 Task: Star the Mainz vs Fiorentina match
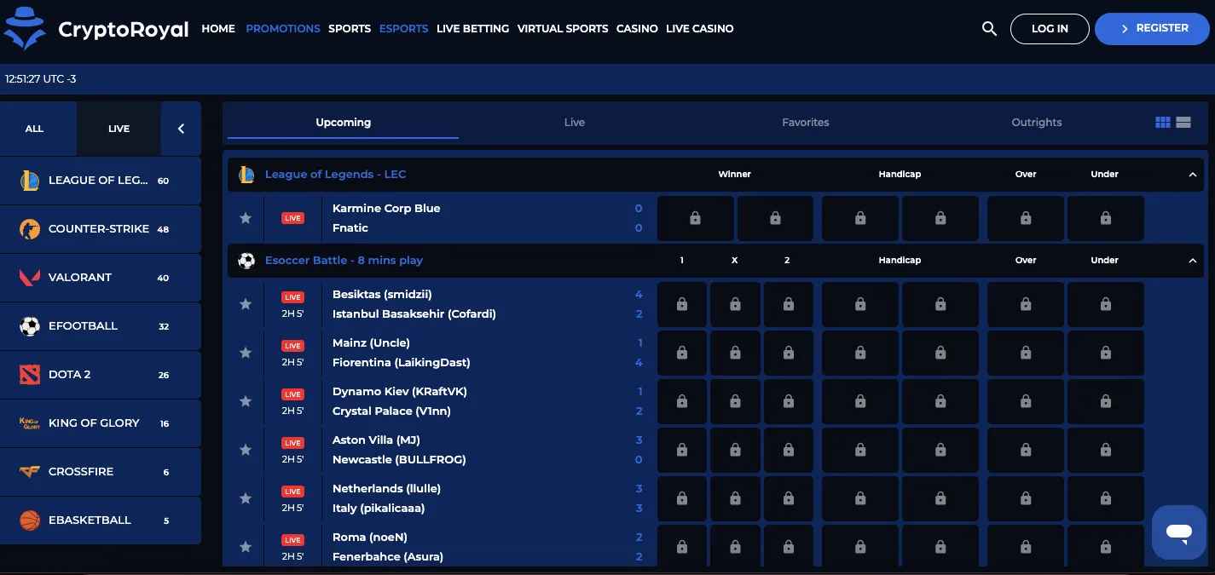246,353
